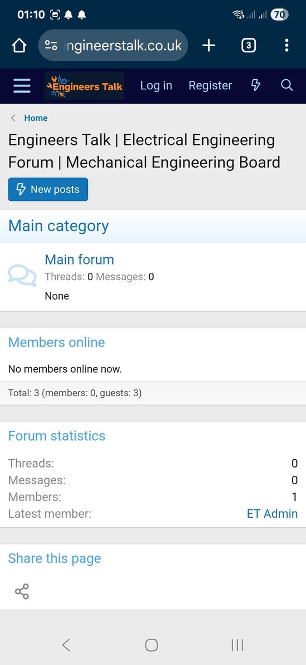This screenshot has width=306, height=665.
Task: Go to Home breadcrumb link
Action: (36, 118)
